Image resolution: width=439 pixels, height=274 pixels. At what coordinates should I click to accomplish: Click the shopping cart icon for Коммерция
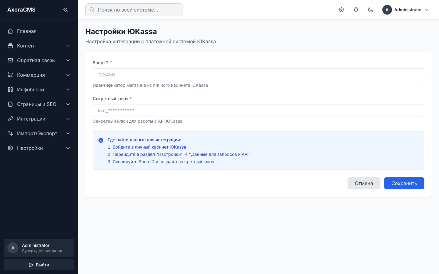point(10,75)
